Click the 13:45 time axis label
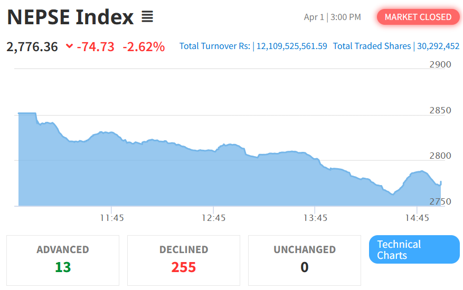 coord(316,217)
